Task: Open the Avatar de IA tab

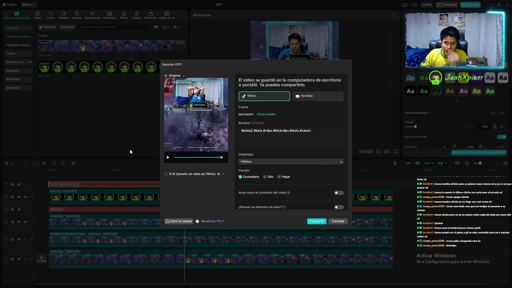Action: coord(167,15)
